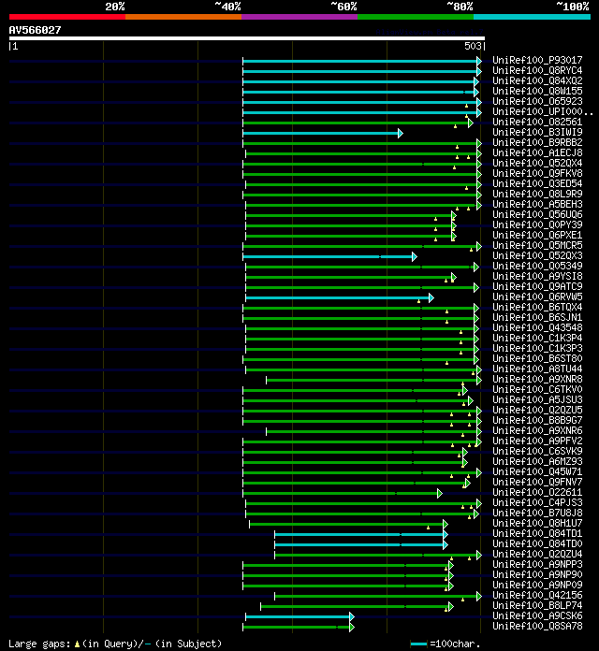Click the UniRef100_Q2QZU4 label
599x651 pixels.
tap(537, 555)
